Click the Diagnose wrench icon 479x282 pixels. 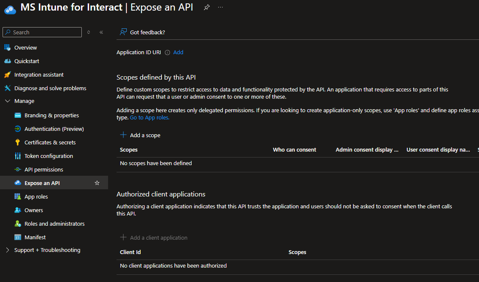[x=7, y=88]
